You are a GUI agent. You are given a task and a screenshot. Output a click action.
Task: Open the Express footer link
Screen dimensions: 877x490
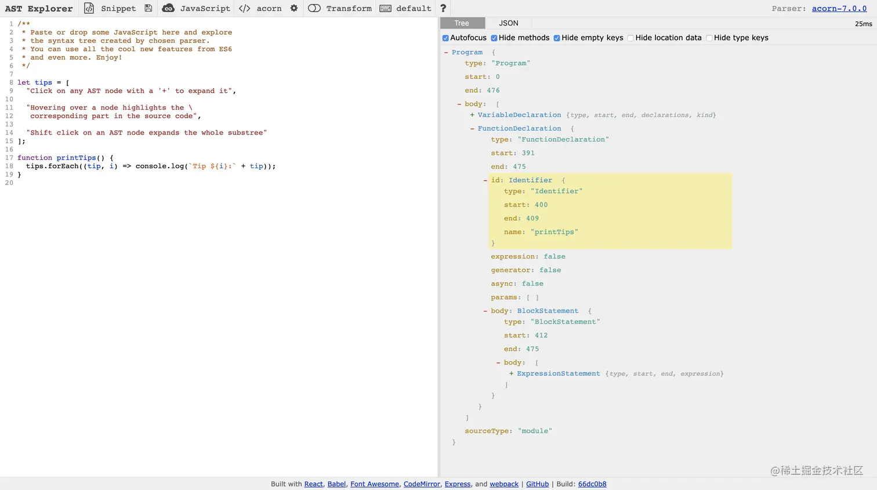tap(458, 484)
